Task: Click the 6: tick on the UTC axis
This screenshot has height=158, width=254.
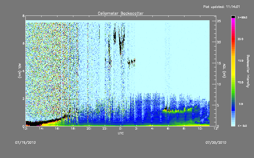Action: 169,129
